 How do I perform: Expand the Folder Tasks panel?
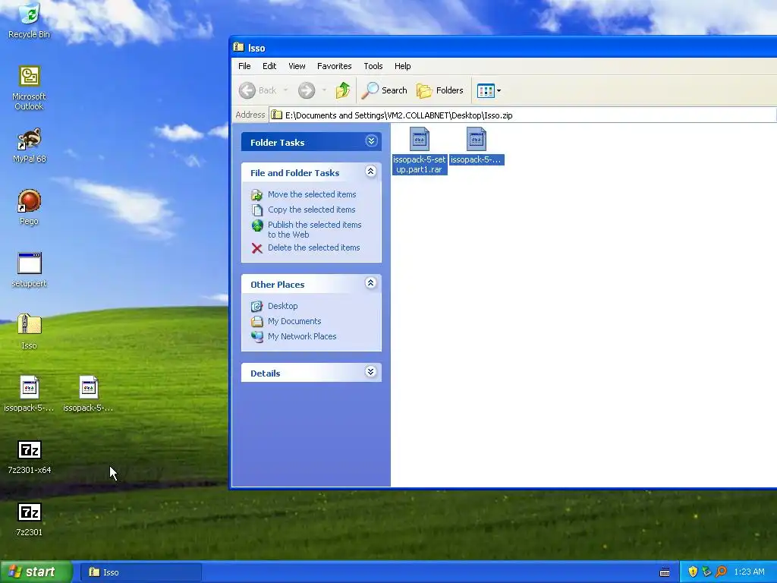[x=371, y=141]
